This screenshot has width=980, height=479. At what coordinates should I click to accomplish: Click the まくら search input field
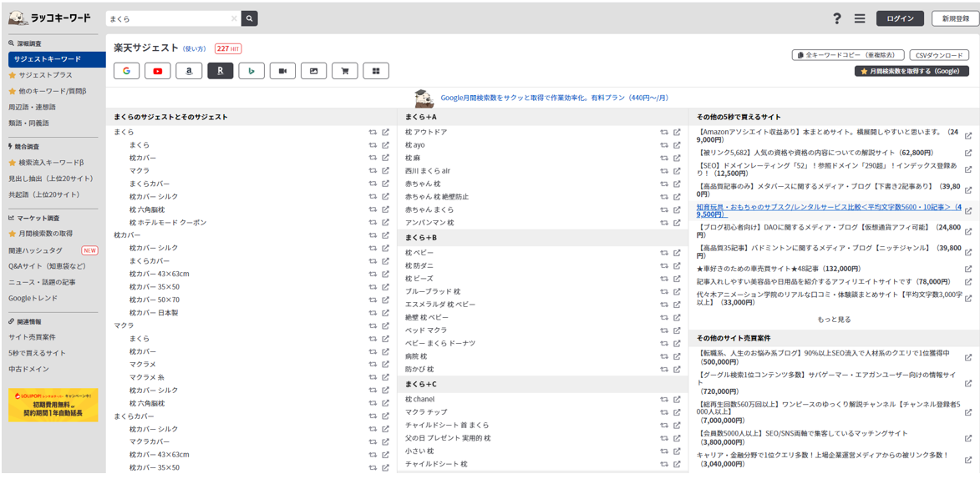(x=167, y=18)
